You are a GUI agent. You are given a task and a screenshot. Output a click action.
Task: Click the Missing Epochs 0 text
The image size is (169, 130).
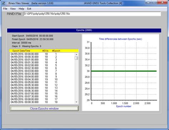[x=32, y=46]
